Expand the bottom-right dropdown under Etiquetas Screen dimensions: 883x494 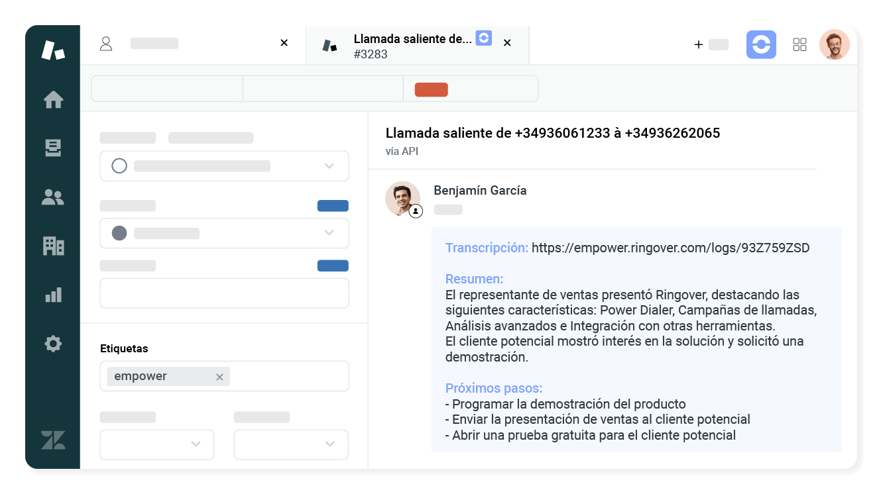pos(329,444)
